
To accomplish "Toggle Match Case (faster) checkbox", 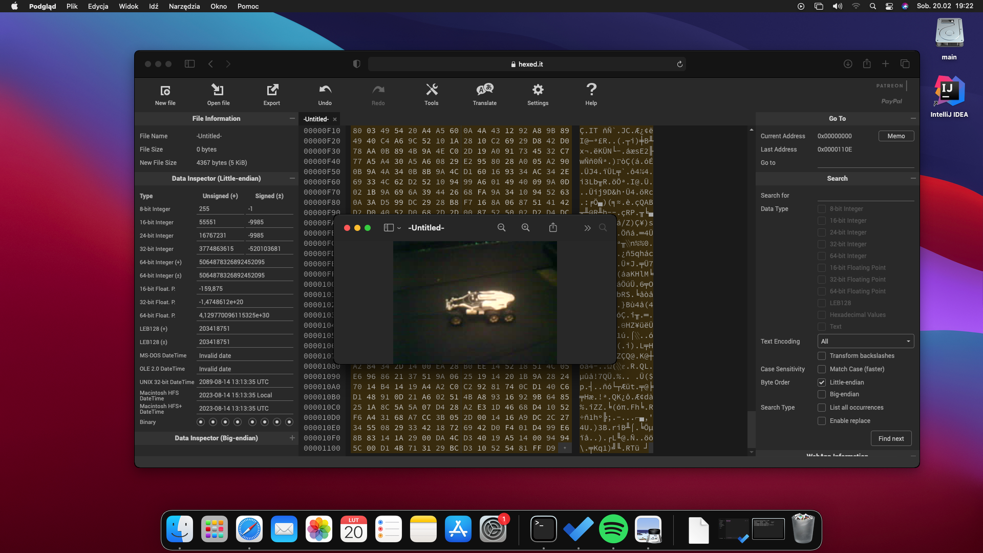I will (822, 369).
